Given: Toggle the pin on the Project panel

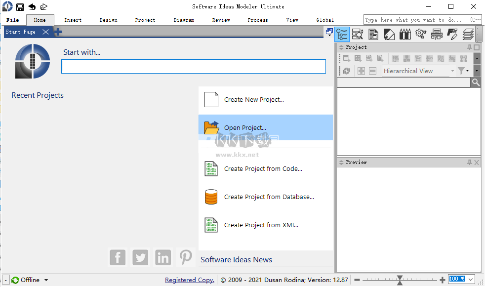Looking at the screenshot, I should coord(469,47).
